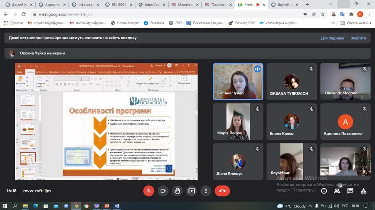Click the present screen icon
This screenshot has height=210, width=375.
pyautogui.click(x=191, y=191)
